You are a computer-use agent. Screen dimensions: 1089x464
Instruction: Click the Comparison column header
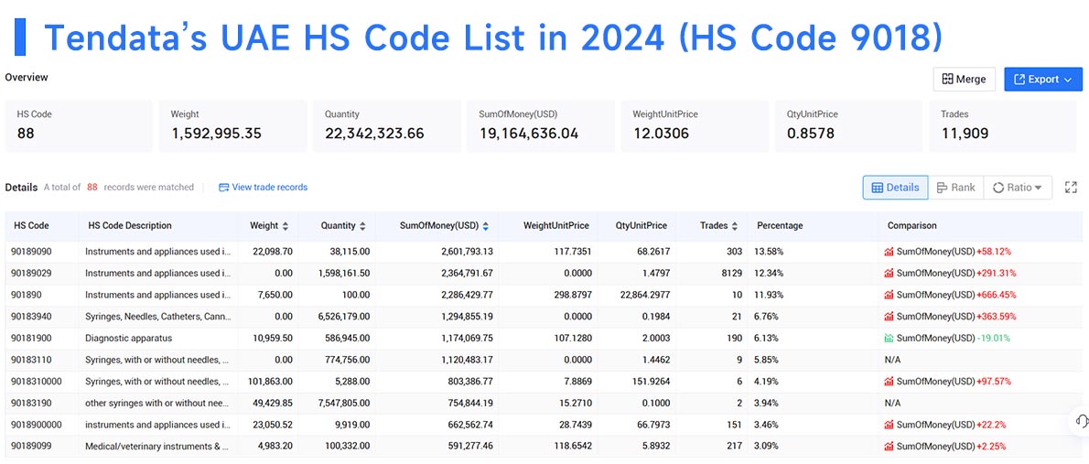911,226
